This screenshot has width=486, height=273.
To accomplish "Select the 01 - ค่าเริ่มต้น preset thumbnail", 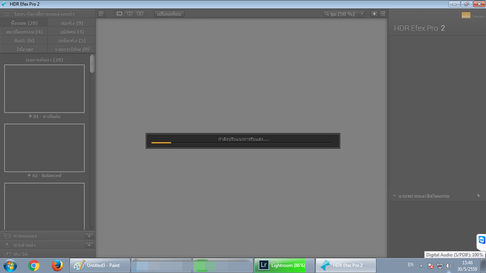I will pos(44,89).
